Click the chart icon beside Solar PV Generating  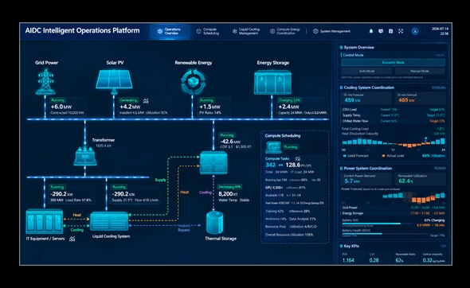pyautogui.click(x=146, y=100)
